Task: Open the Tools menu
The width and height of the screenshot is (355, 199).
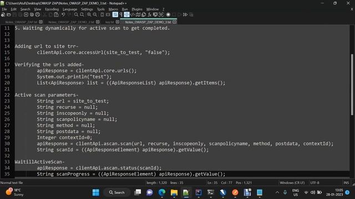Action: (101, 9)
